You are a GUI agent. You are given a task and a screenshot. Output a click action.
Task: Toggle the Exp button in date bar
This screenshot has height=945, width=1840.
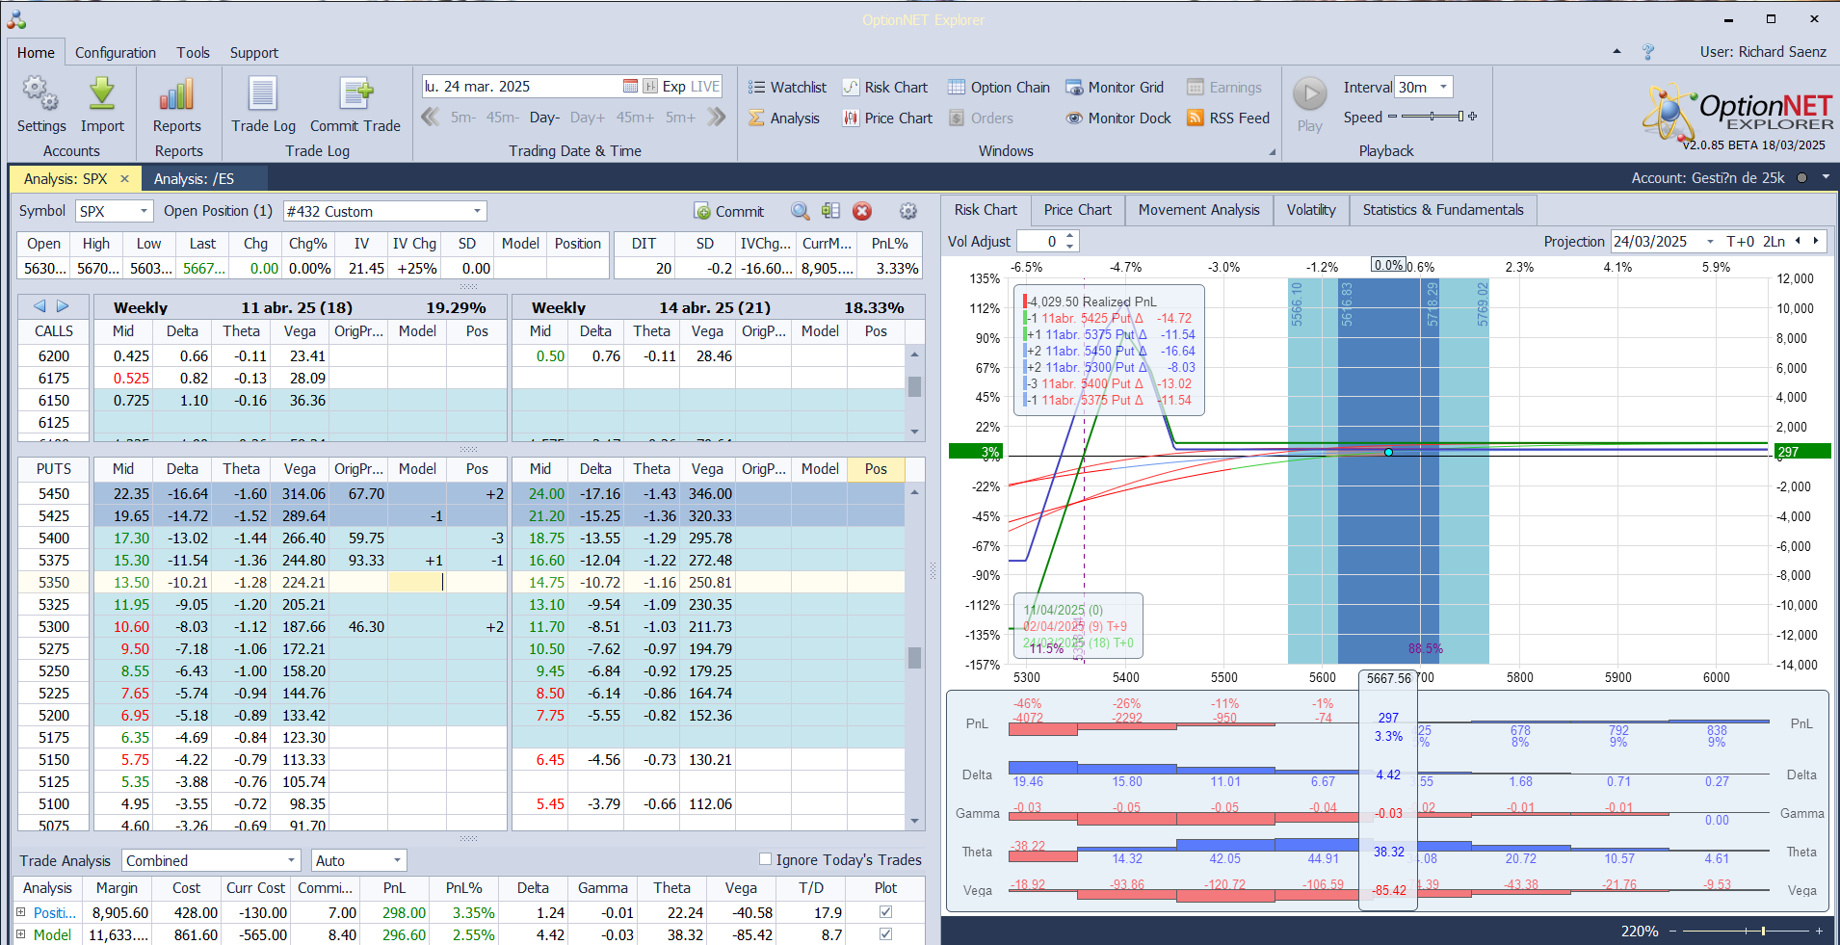pyautogui.click(x=673, y=87)
